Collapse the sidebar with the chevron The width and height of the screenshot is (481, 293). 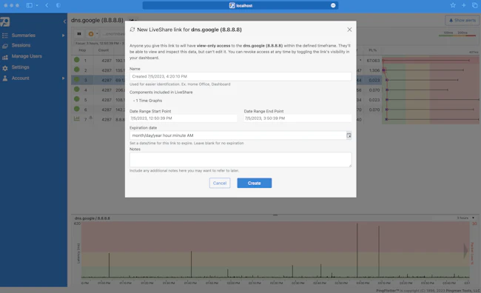click(x=64, y=21)
